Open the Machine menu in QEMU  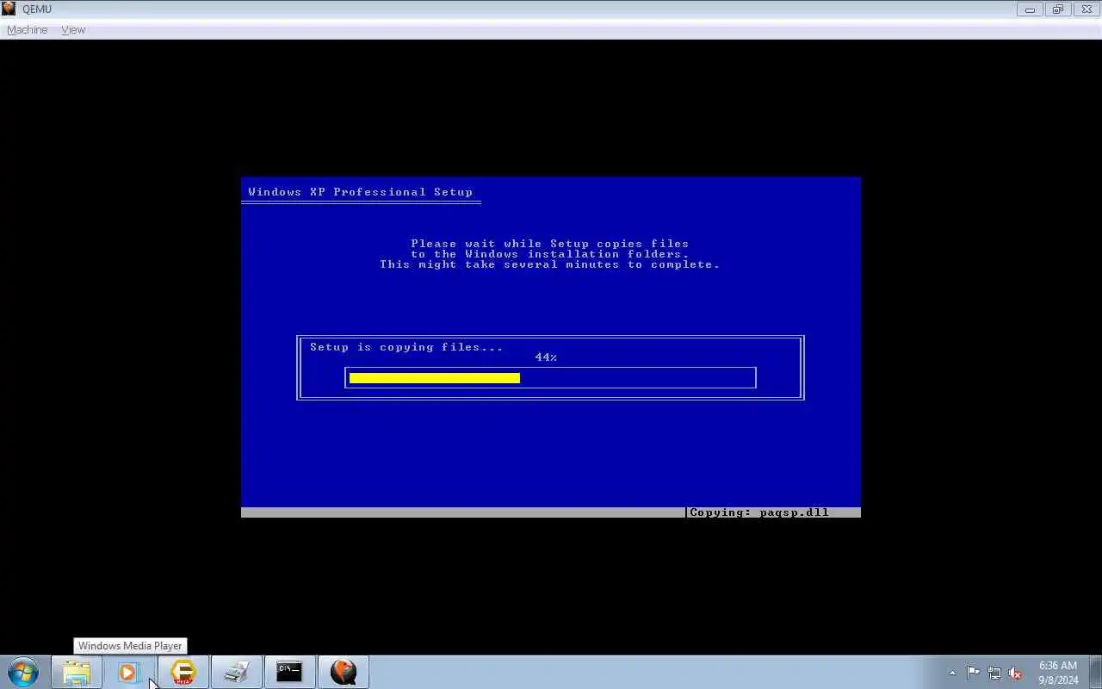tap(27, 29)
